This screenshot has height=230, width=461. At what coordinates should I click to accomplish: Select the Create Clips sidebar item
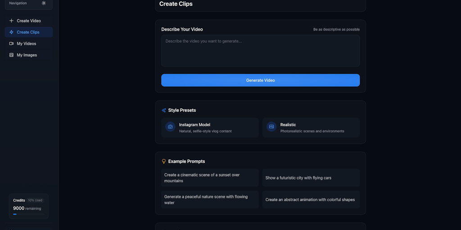coord(28,32)
